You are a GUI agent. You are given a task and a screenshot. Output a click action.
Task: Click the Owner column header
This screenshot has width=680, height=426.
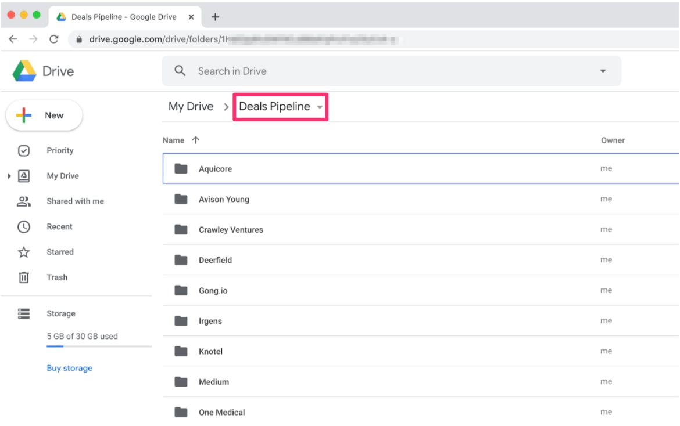click(x=613, y=140)
